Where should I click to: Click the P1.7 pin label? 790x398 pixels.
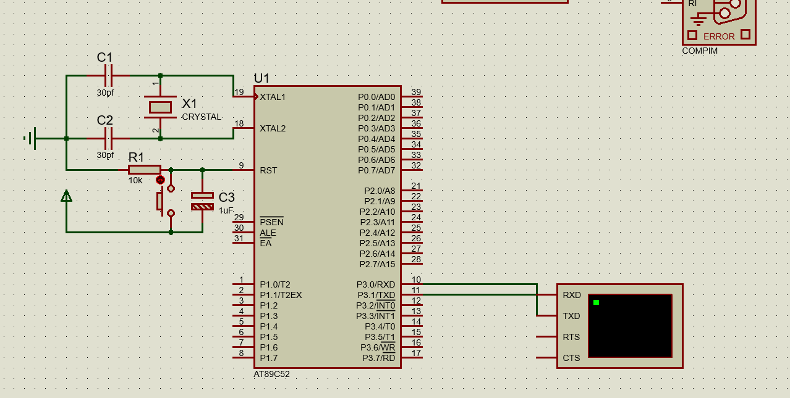click(269, 358)
